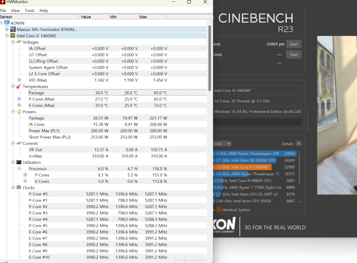The height and width of the screenshot is (263, 357).
Task: Click the Utilization graph icon
Action: coord(19,162)
